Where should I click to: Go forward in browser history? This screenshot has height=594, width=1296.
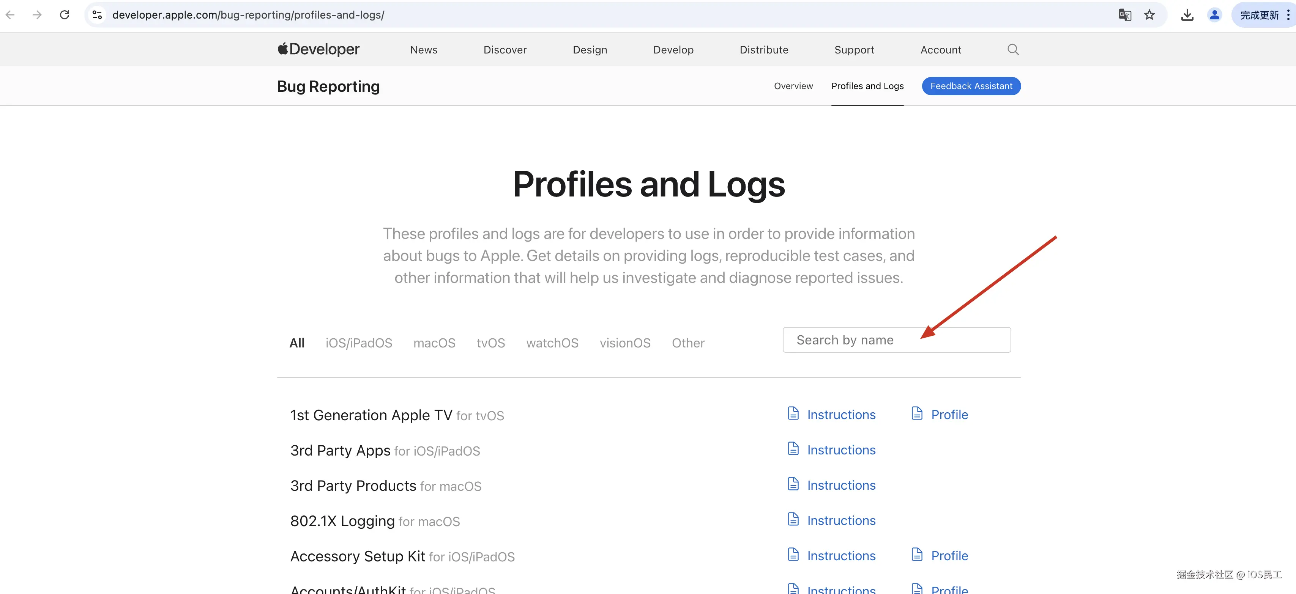(x=37, y=15)
